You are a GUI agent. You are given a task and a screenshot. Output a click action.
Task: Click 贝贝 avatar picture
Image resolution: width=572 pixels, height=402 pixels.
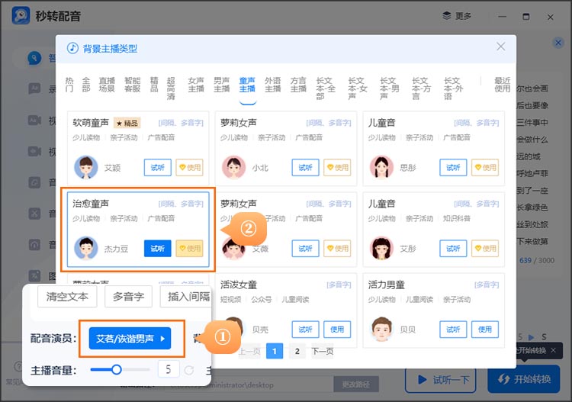(x=381, y=329)
